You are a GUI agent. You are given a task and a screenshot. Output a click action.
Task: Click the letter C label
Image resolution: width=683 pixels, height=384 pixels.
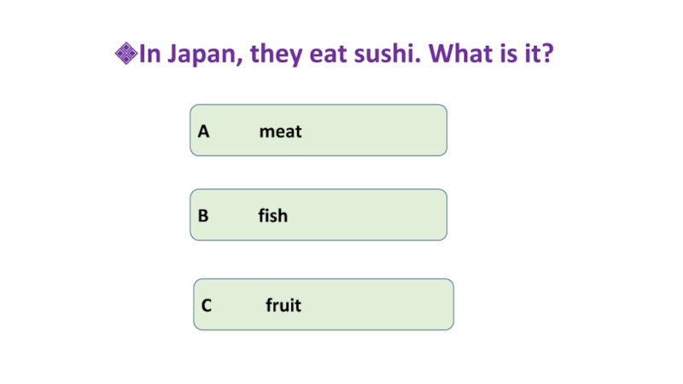[x=207, y=305]
